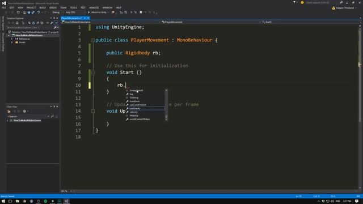Click the yellow feedback smiley icon

(x=302, y=2)
